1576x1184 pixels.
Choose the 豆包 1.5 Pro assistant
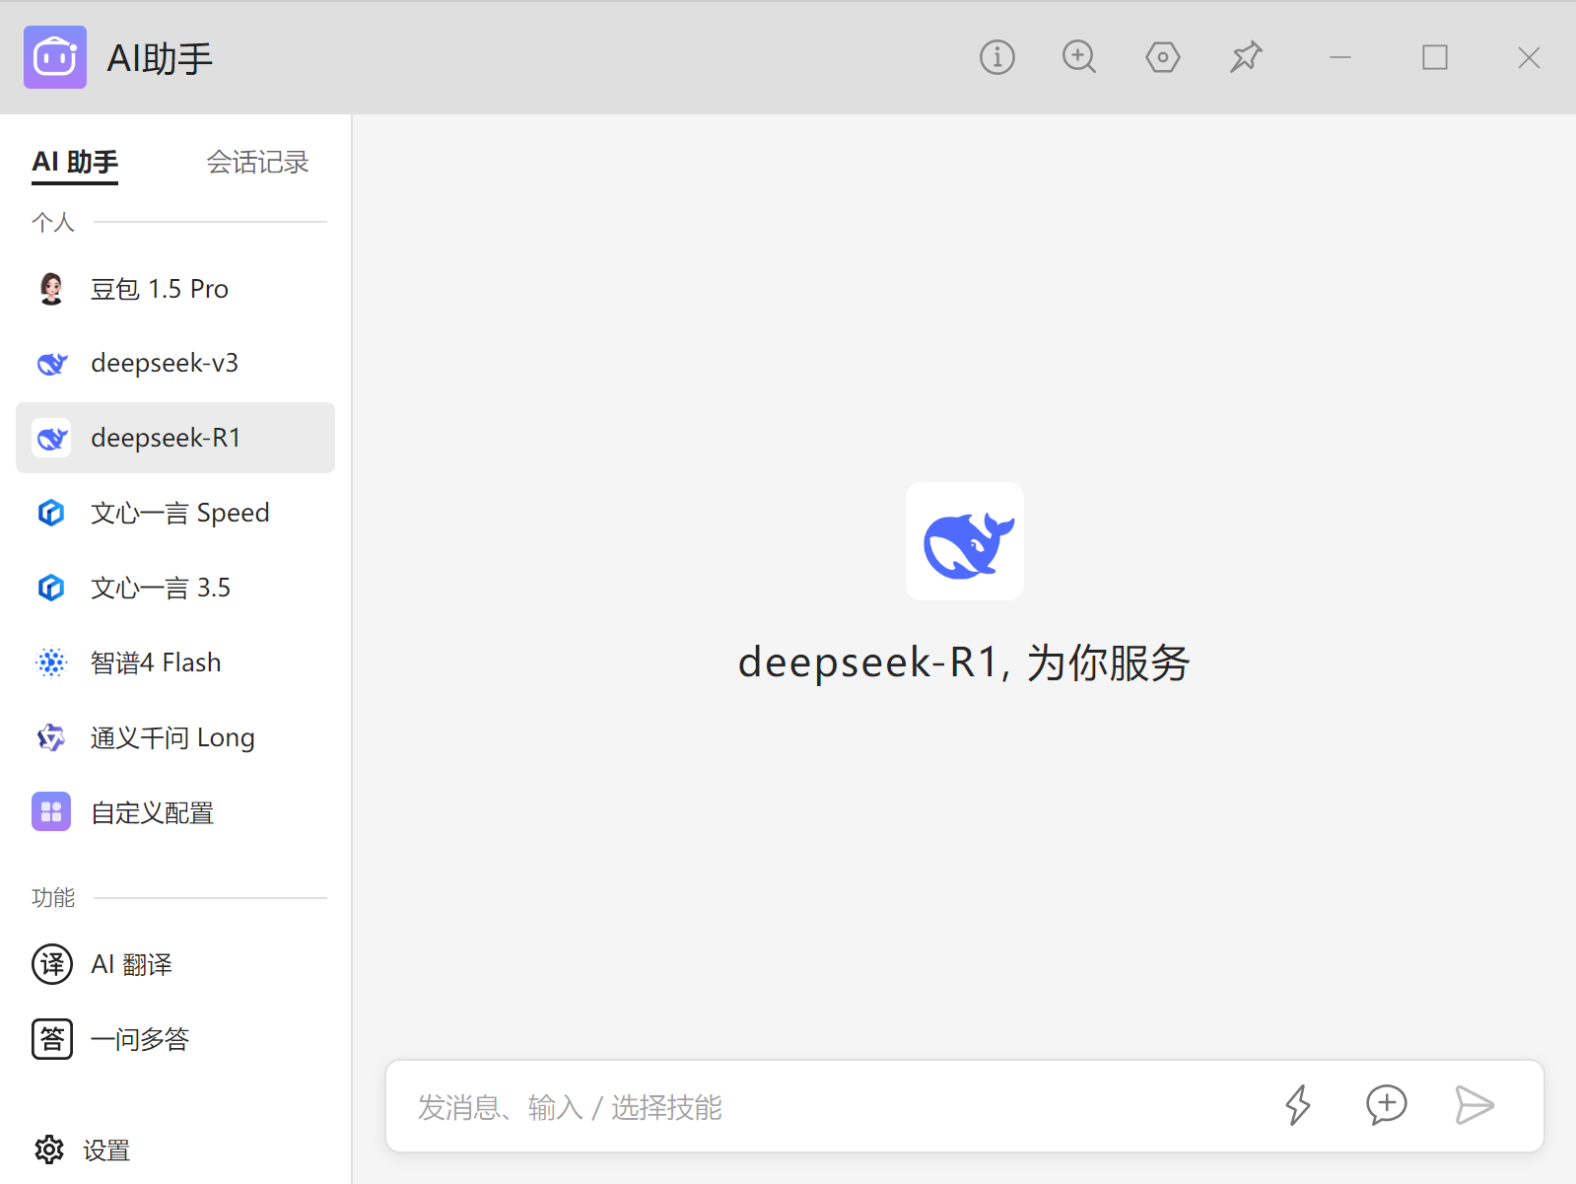(x=175, y=288)
